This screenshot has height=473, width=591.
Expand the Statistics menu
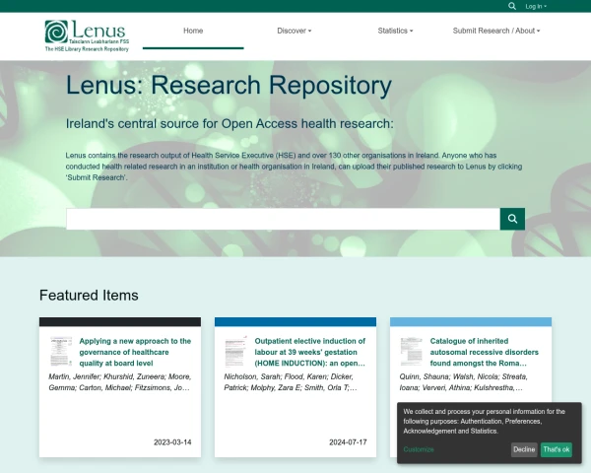(x=395, y=31)
